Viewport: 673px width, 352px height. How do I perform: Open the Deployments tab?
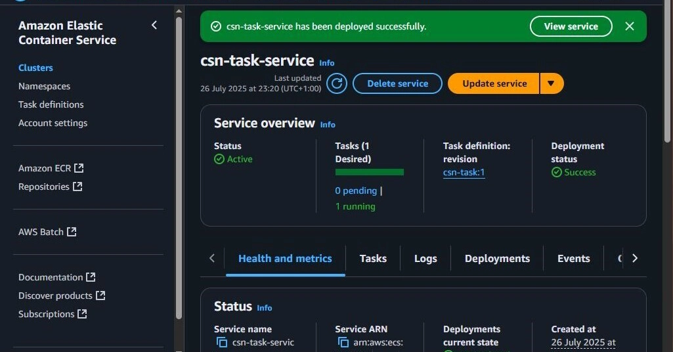click(x=497, y=259)
